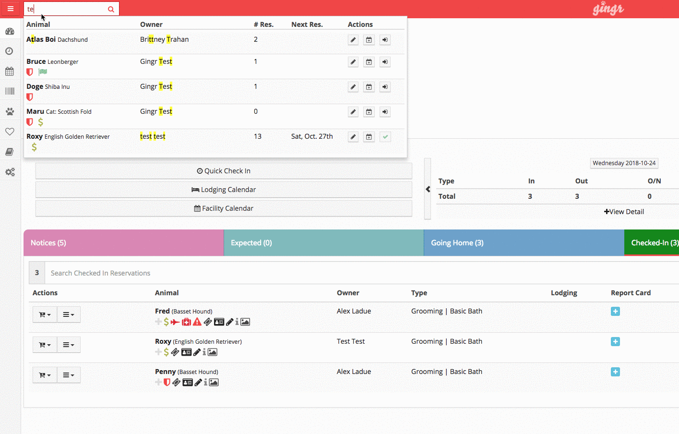
Task: Open Atlas Boi animal result
Action: tap(41, 39)
